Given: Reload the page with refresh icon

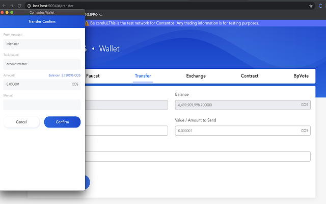Looking at the screenshot, I should point(19,6).
